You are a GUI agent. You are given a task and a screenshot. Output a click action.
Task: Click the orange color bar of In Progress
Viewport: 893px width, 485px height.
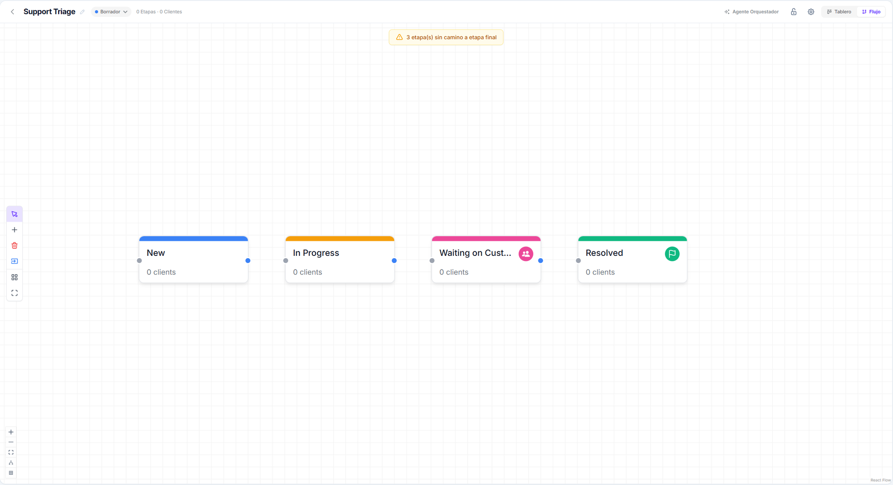[340, 238]
